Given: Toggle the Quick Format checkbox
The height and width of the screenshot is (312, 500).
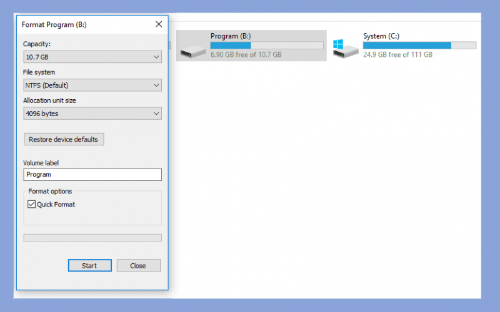Looking at the screenshot, I should click(31, 204).
